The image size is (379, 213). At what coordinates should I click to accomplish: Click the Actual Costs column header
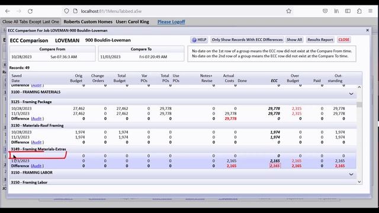tap(229, 78)
